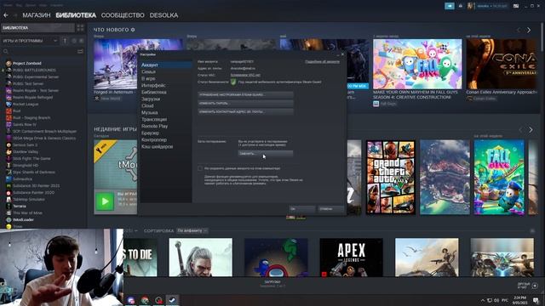This screenshot has height=306, width=545.
Task: Select Stardew Valley in game list
Action: point(26,151)
